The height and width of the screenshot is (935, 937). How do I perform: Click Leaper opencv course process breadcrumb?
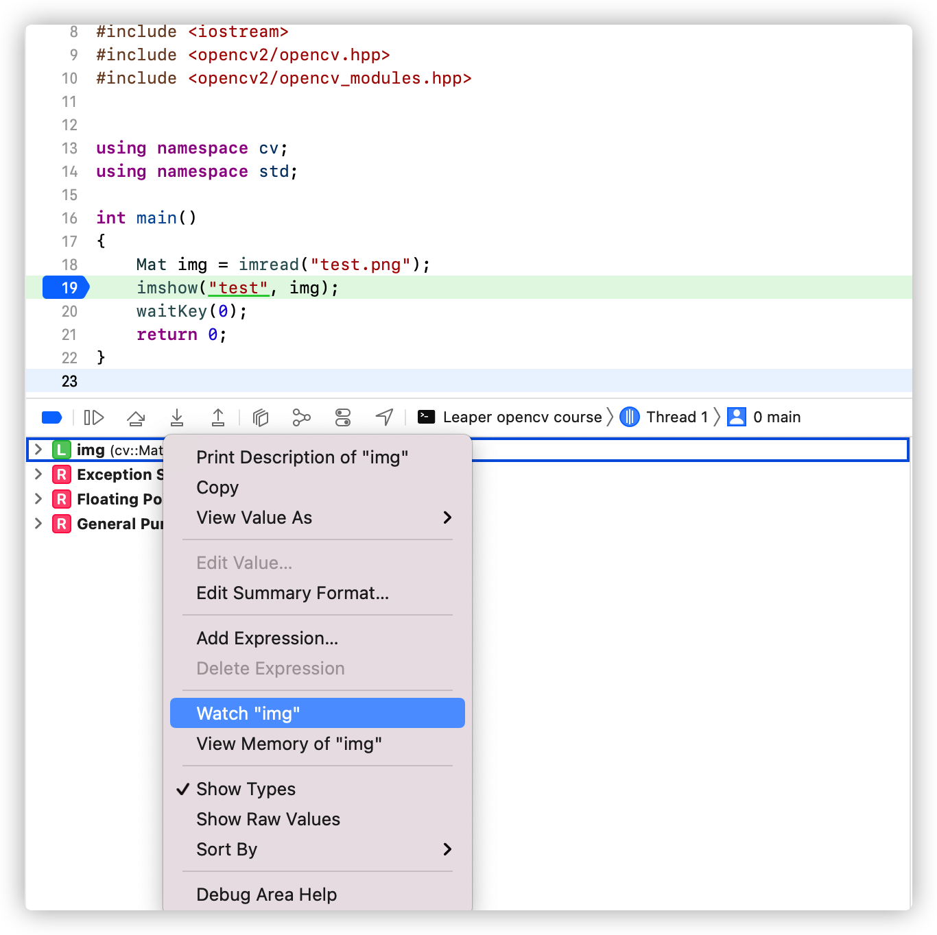tap(521, 417)
